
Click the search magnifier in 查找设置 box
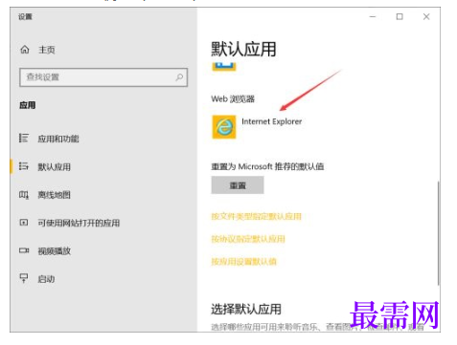pyautogui.click(x=179, y=76)
